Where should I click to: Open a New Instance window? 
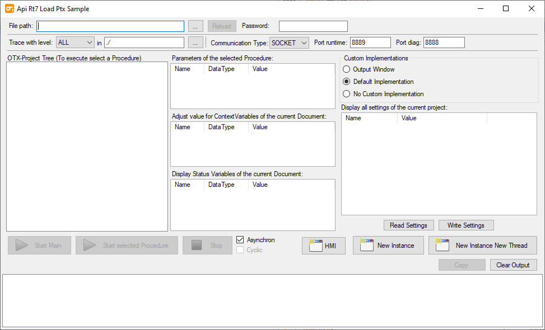pos(388,246)
